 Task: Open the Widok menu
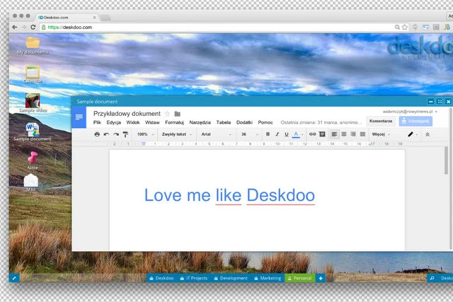tap(133, 122)
